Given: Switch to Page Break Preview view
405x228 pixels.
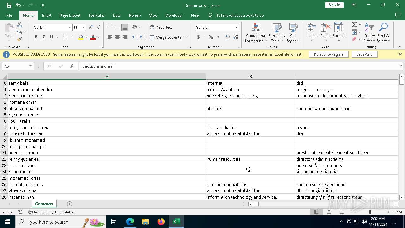Looking at the screenshot, I should pos(341,212).
